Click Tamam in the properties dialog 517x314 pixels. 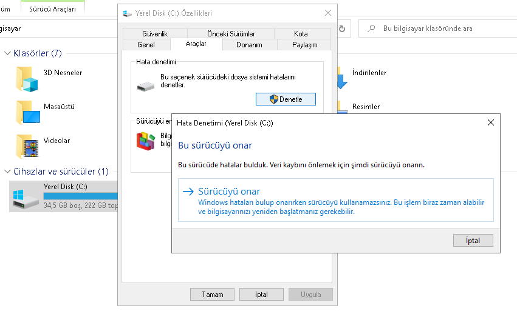click(212, 294)
